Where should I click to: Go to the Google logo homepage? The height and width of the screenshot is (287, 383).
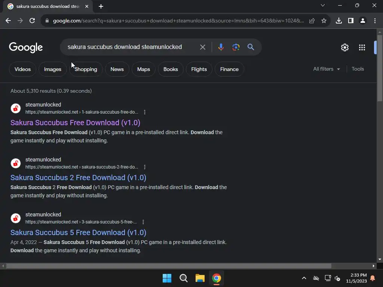click(x=26, y=47)
